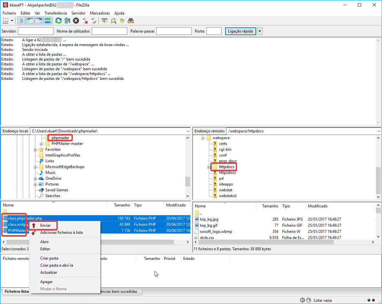The image size is (382, 304).
Task: Open the Ficheiros listados queue tab
Action: tap(16, 291)
